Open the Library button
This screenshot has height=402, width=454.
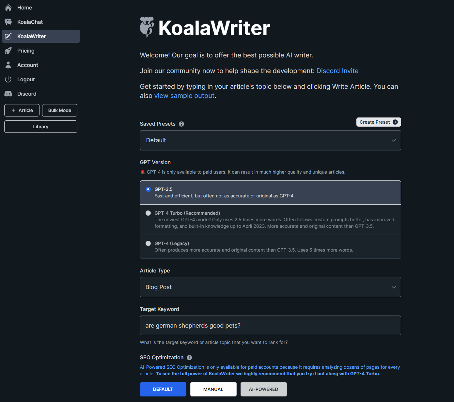point(41,127)
